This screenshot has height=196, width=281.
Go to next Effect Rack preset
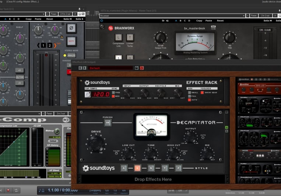[x=84, y=68]
